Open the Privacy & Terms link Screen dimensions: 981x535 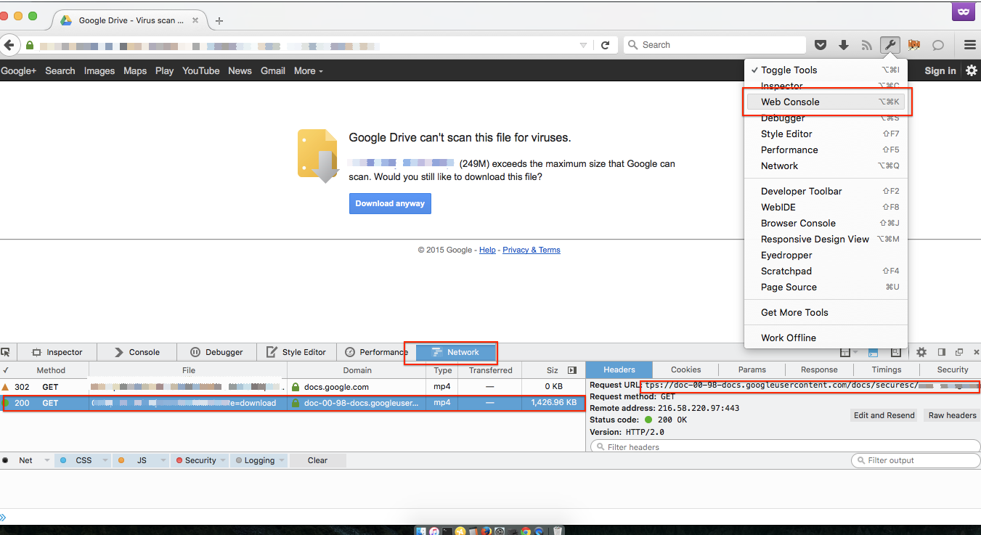pyautogui.click(x=532, y=250)
